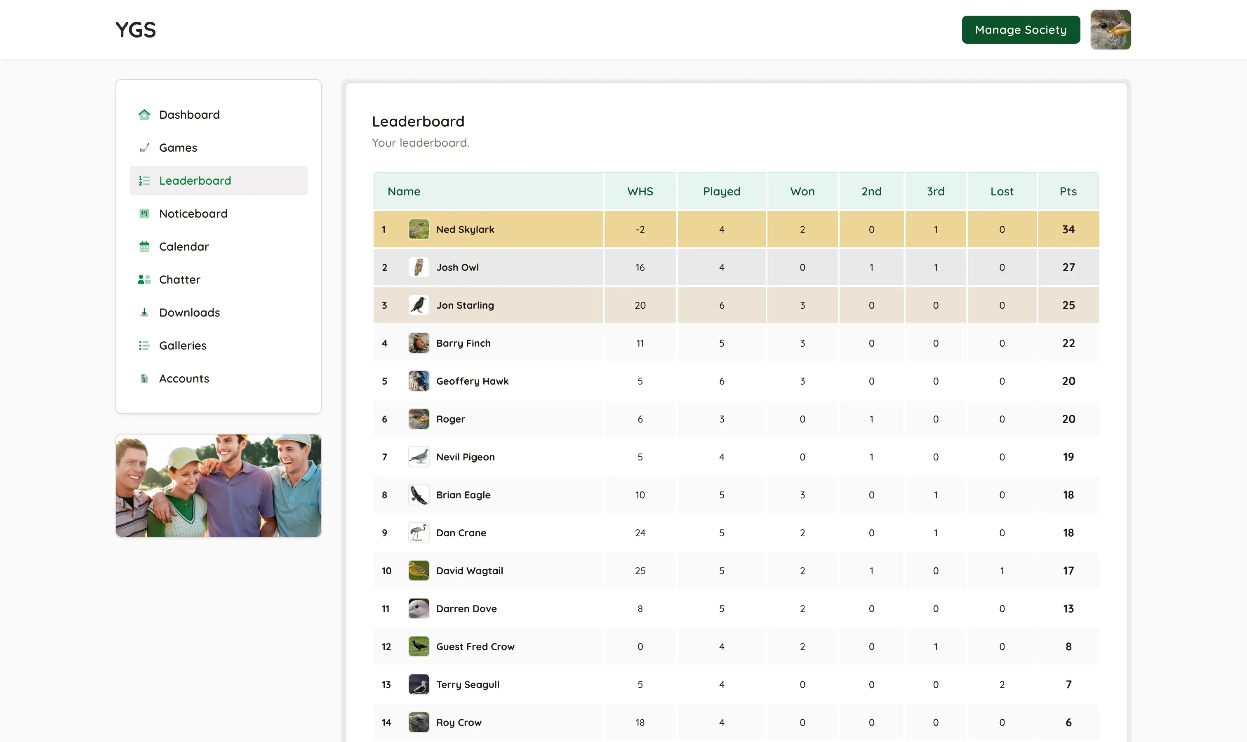The height and width of the screenshot is (742, 1247).
Task: Select Games from the sidebar menu
Action: [178, 147]
